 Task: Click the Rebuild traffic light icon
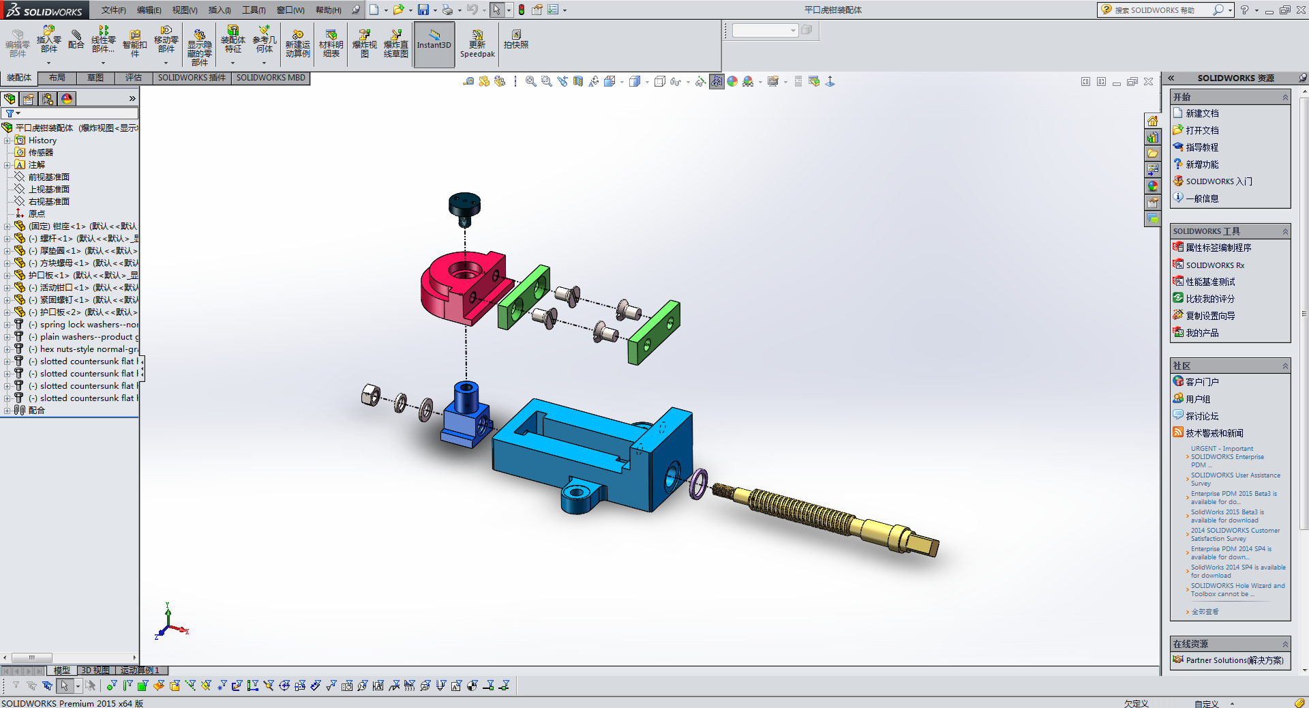[x=522, y=10]
